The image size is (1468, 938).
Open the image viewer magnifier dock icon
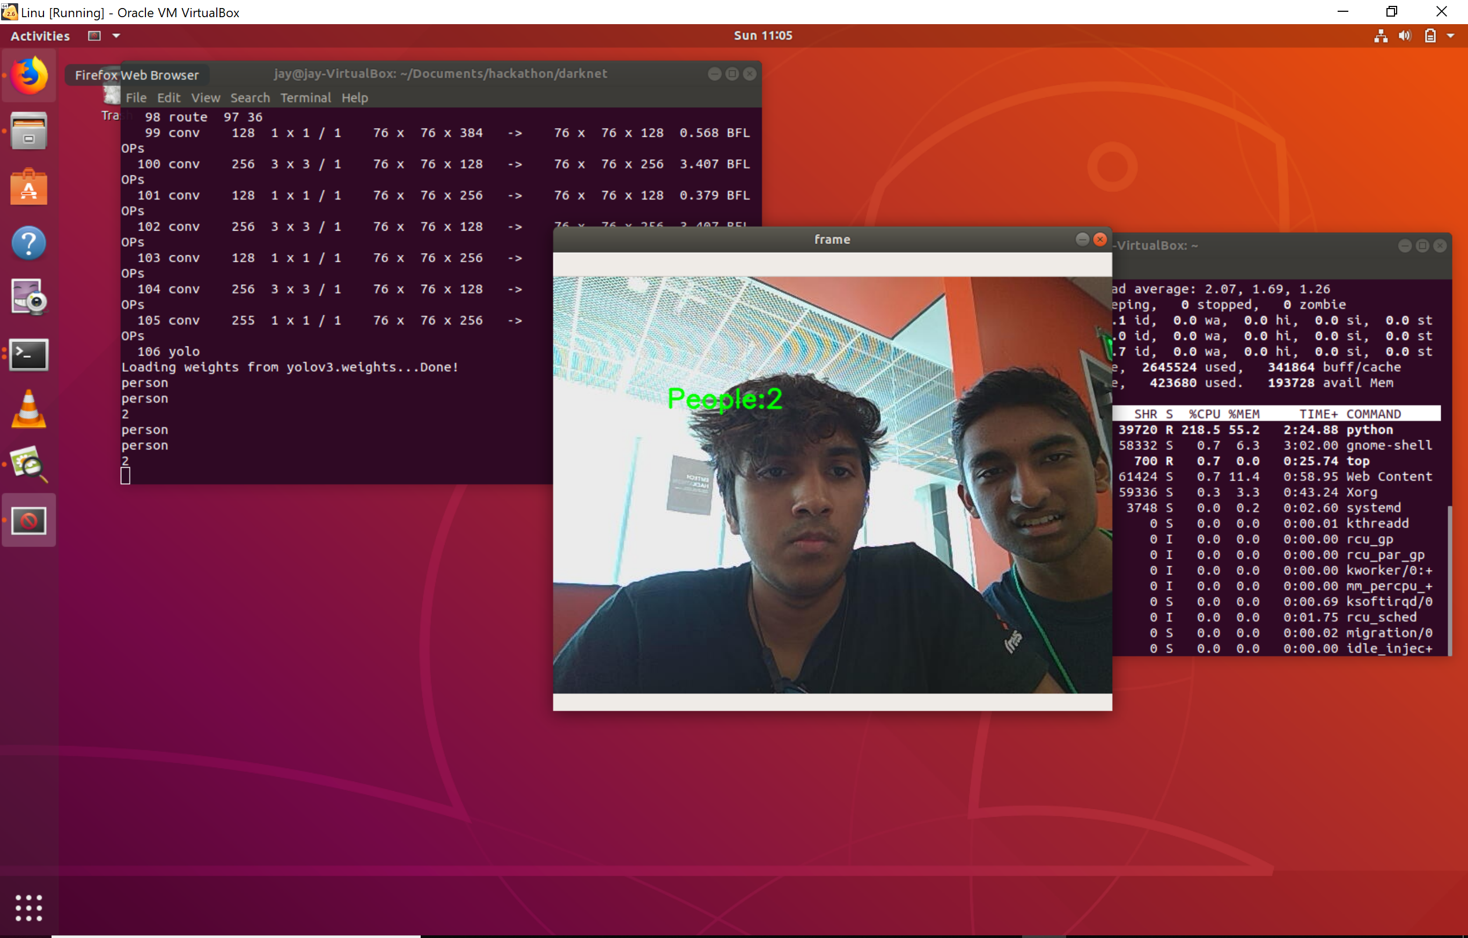click(28, 464)
